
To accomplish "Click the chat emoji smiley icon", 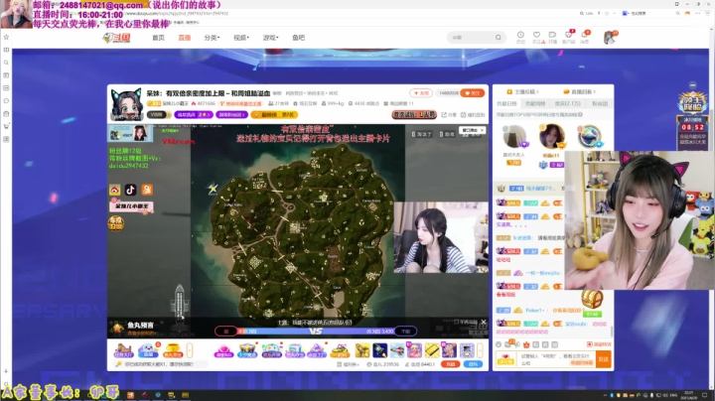I will (x=499, y=344).
